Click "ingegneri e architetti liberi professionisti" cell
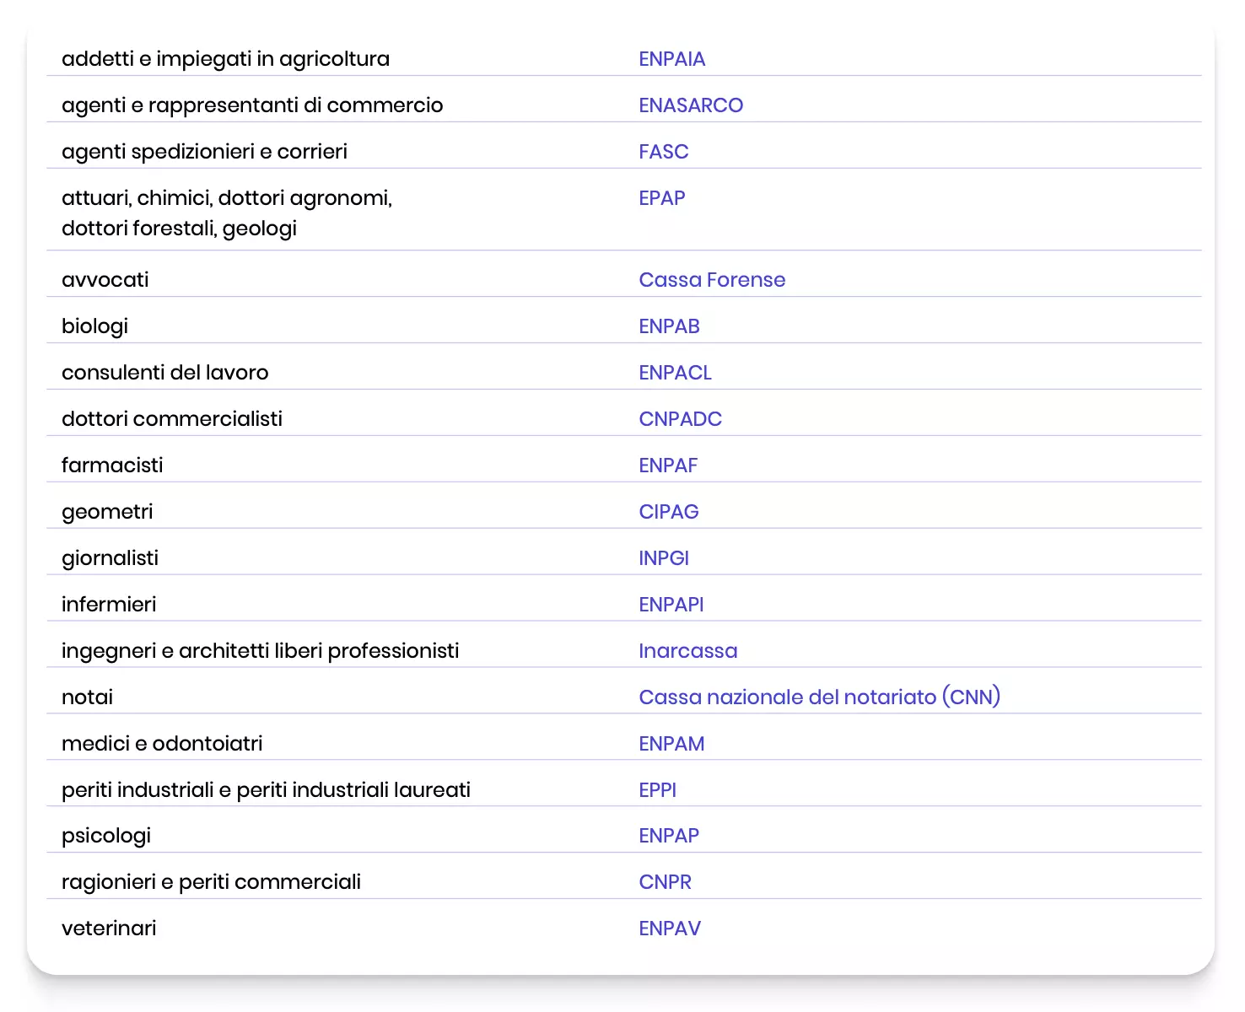This screenshot has height=1012, width=1245. [260, 651]
